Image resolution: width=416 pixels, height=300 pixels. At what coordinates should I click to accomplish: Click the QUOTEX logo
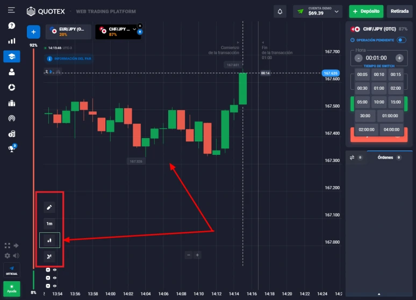[x=46, y=11]
